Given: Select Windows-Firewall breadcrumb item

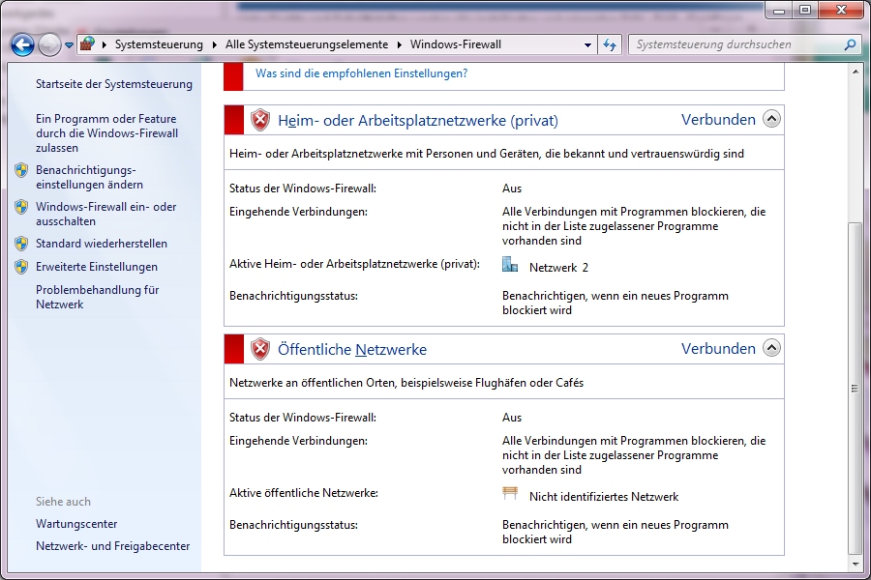Looking at the screenshot, I should point(456,44).
